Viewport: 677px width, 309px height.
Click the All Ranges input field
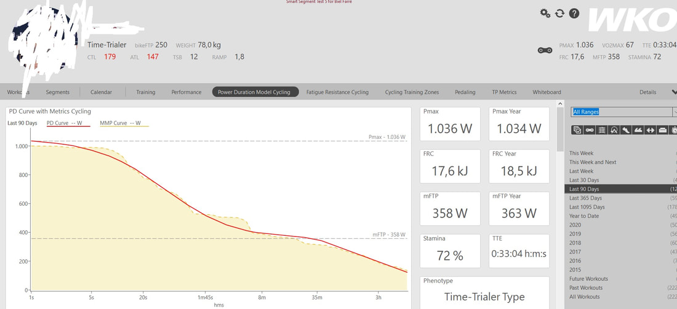click(622, 112)
